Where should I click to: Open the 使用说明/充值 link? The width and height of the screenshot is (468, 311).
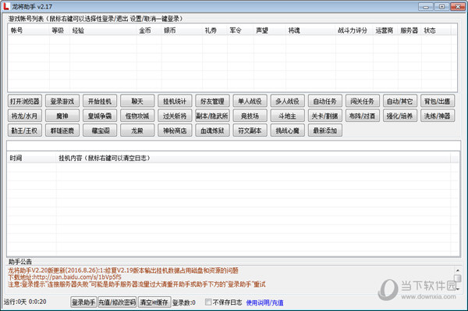point(264,302)
